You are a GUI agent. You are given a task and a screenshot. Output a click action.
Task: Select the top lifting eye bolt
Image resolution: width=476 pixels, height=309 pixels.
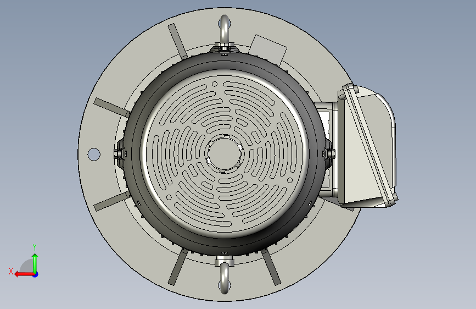click(x=225, y=29)
